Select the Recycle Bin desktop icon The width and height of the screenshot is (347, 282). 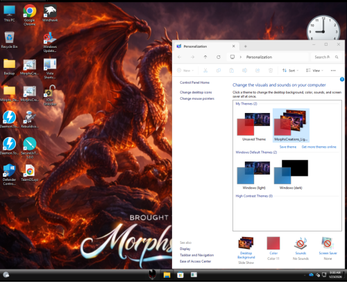(x=9, y=39)
